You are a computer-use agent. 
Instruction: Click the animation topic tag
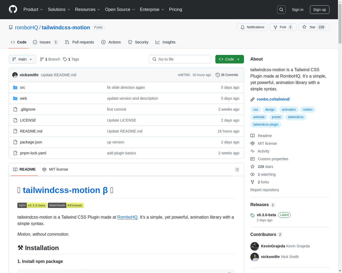point(289,110)
